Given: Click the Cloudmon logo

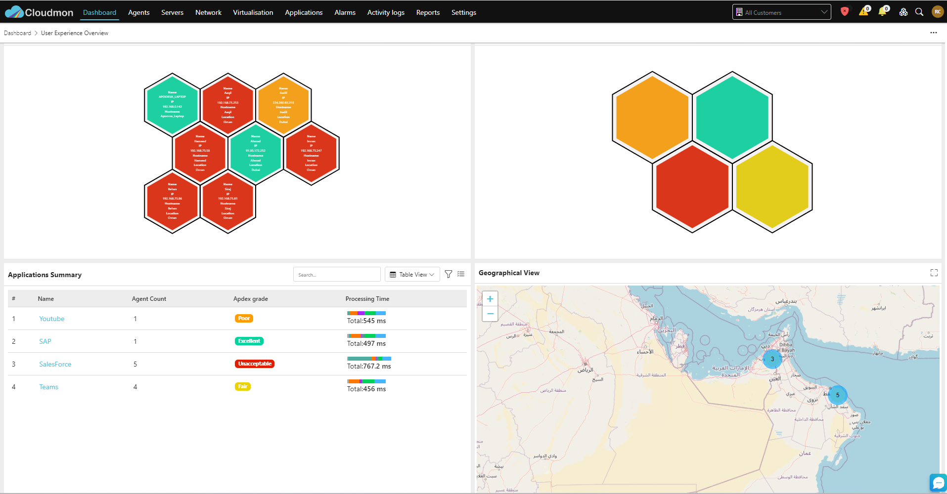Looking at the screenshot, I should click(x=39, y=12).
